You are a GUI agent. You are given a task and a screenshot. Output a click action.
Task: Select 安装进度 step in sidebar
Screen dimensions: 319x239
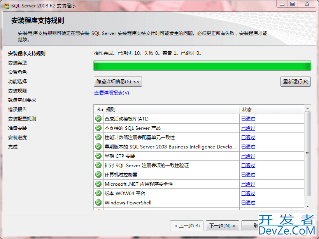18,138
